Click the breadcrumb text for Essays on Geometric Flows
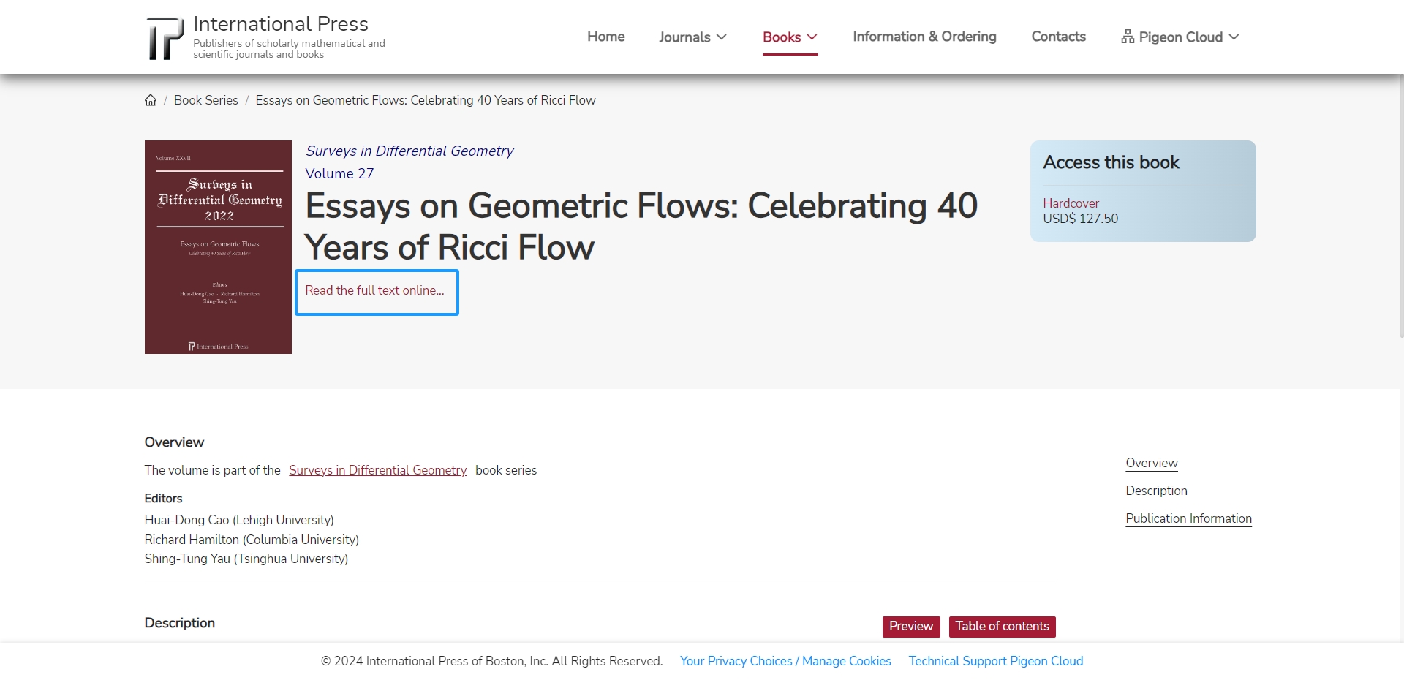Image resolution: width=1404 pixels, height=680 pixels. pos(426,100)
